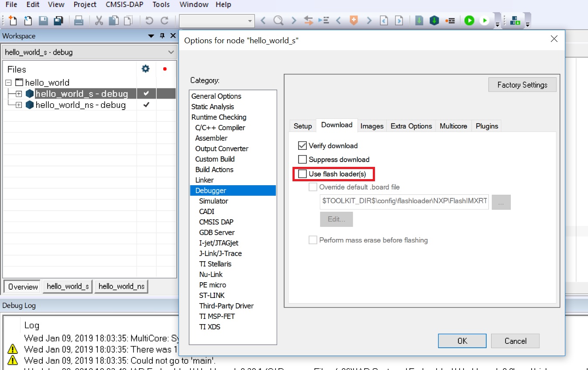Click the New Document toolbar icon
This screenshot has height=370, width=588.
click(x=13, y=21)
